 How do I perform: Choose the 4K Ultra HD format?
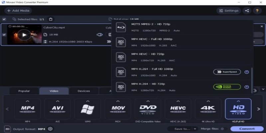208,109
